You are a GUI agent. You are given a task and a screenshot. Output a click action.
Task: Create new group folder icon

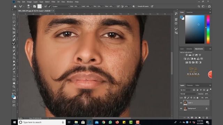[200, 118]
